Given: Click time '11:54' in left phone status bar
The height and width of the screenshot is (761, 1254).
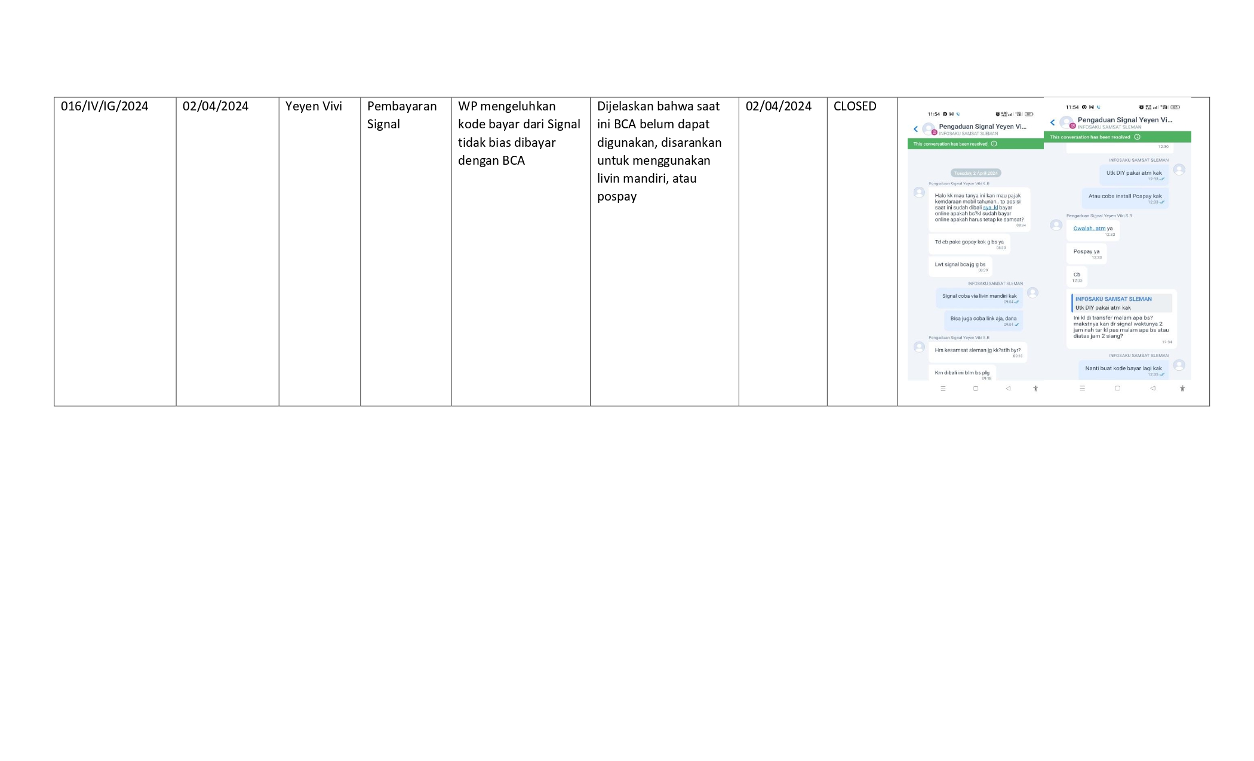Looking at the screenshot, I should click(x=933, y=114).
